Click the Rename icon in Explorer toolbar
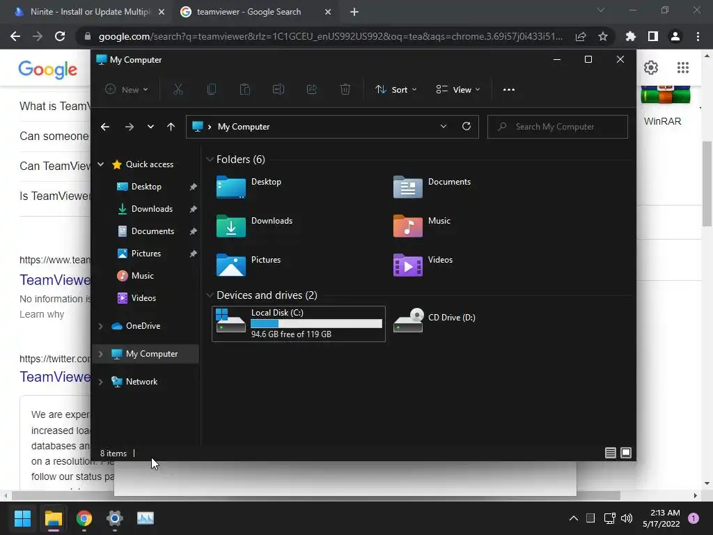The width and height of the screenshot is (713, 535). tap(279, 90)
